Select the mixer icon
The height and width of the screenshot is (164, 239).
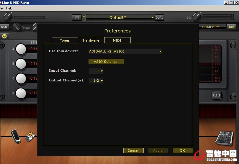tap(224, 138)
